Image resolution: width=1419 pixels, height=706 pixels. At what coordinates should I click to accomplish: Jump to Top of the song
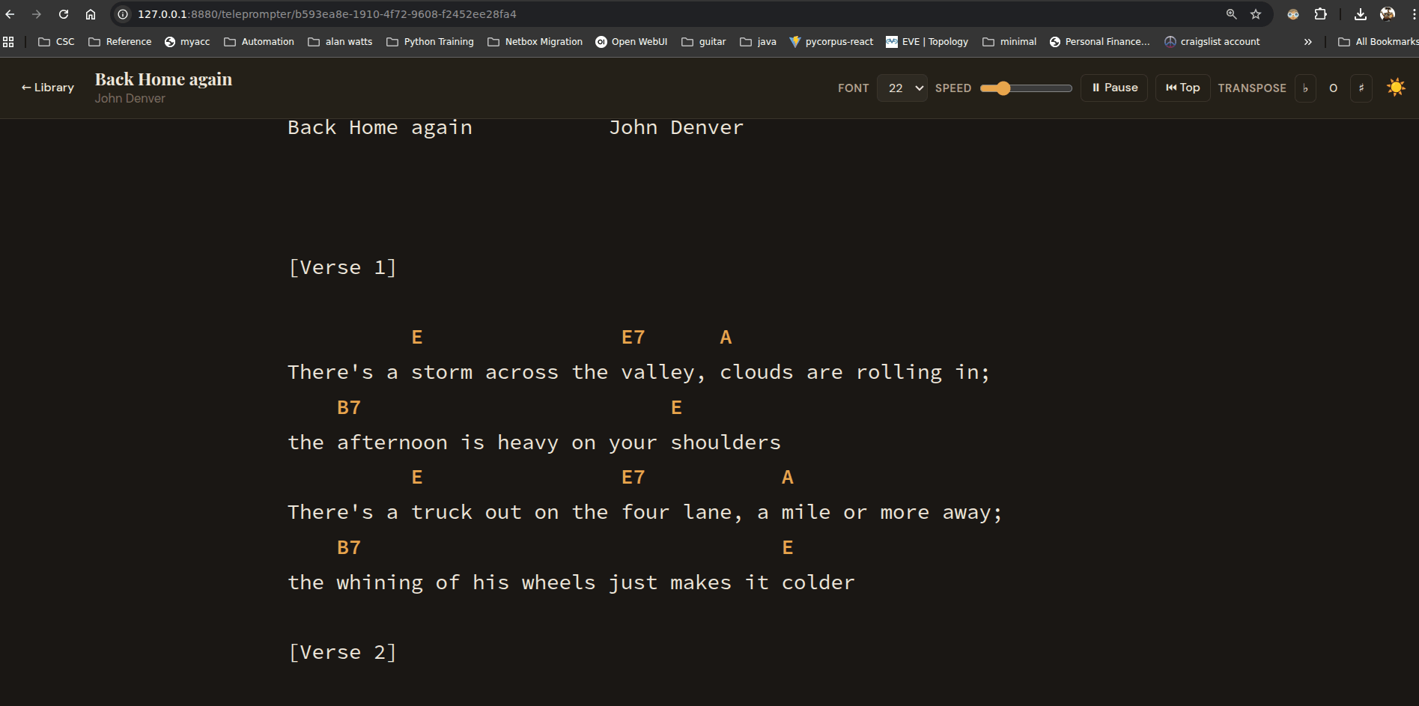(x=1182, y=88)
